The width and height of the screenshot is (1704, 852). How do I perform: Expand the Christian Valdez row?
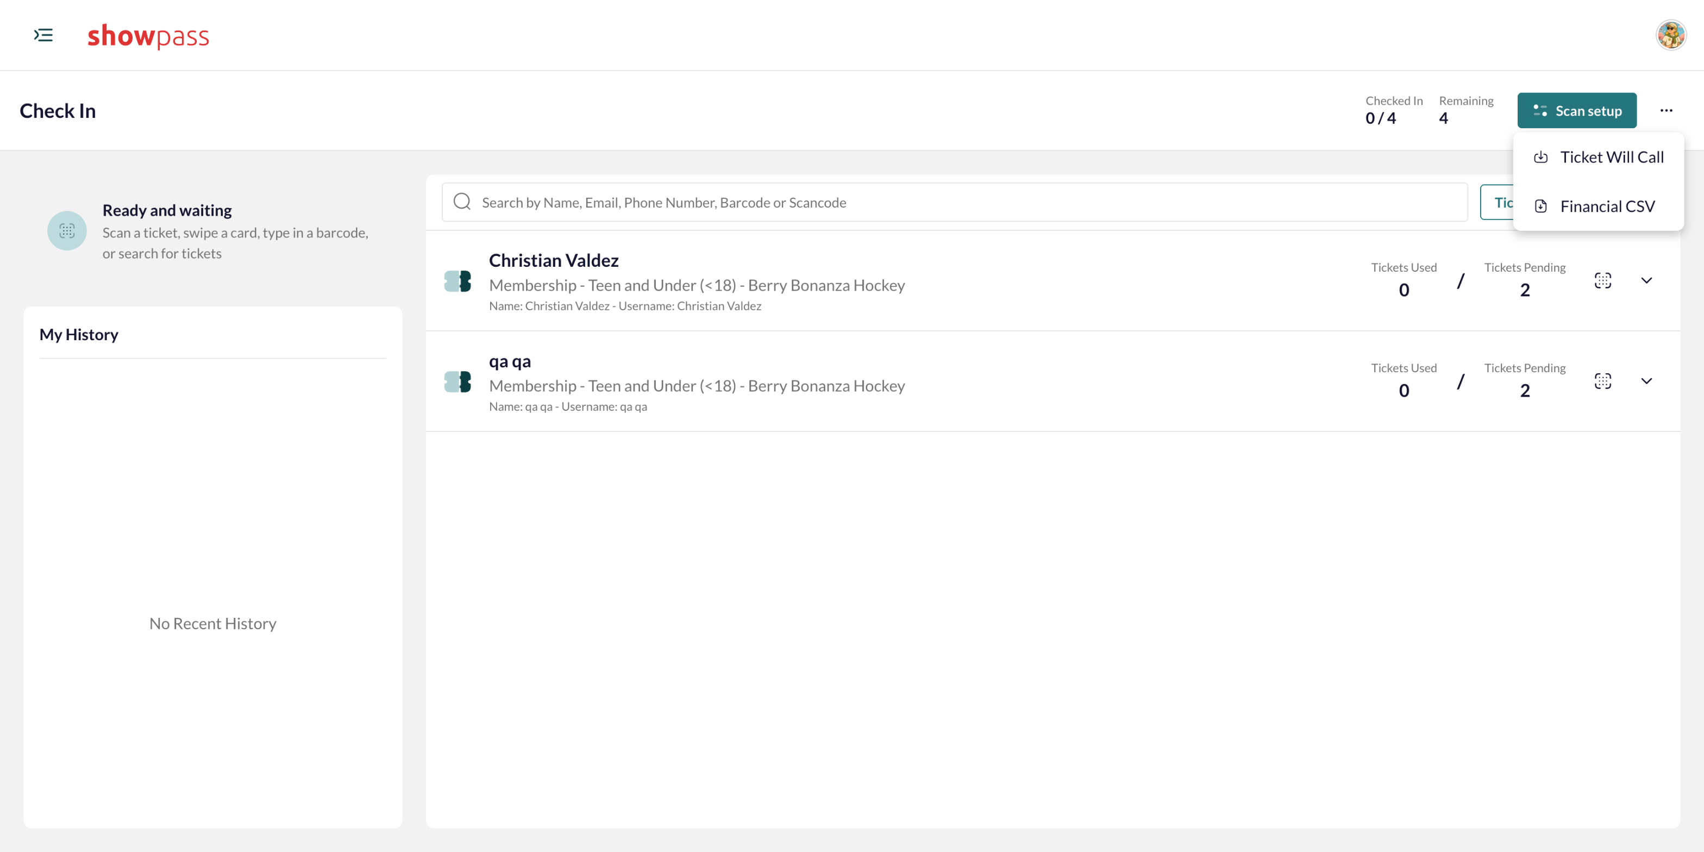(1646, 280)
